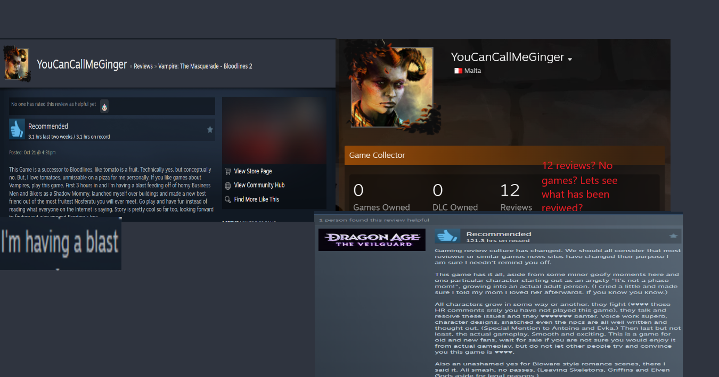Click the Malta flag icon on profile
The width and height of the screenshot is (719, 377).
coord(457,71)
